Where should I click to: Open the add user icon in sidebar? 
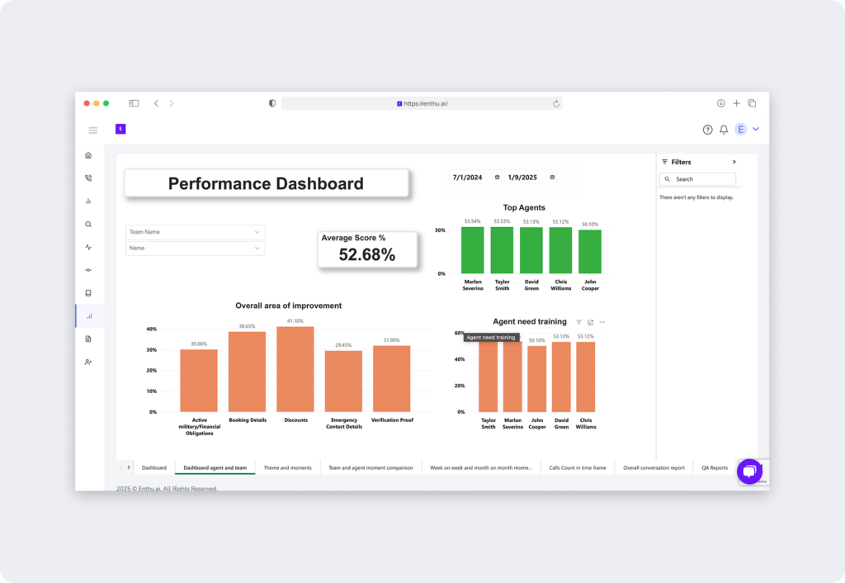click(88, 362)
